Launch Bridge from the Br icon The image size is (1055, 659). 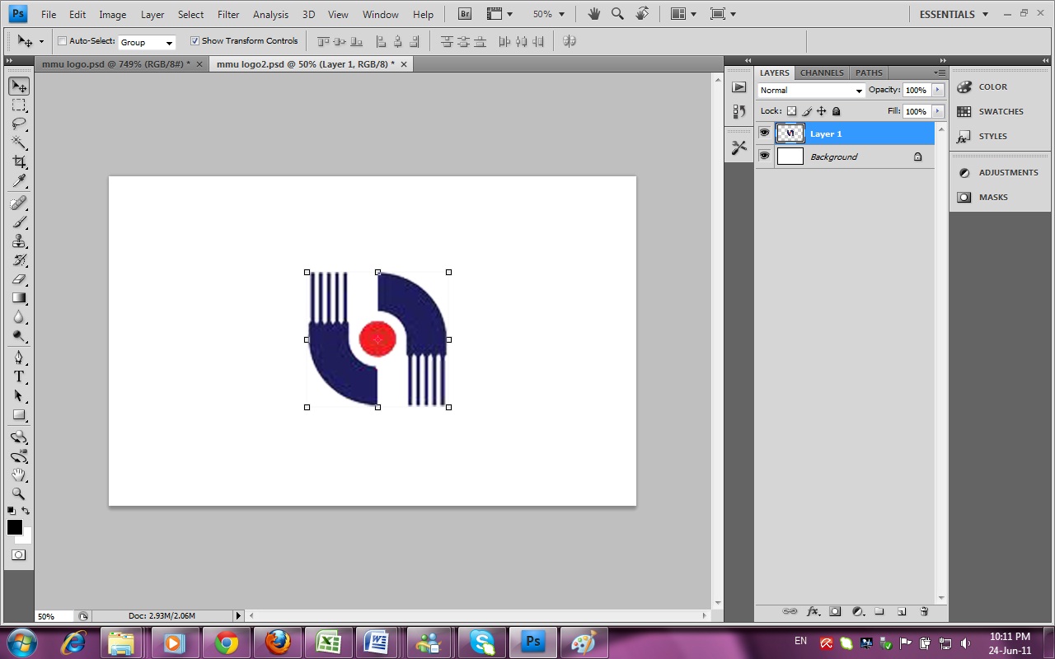click(x=465, y=14)
